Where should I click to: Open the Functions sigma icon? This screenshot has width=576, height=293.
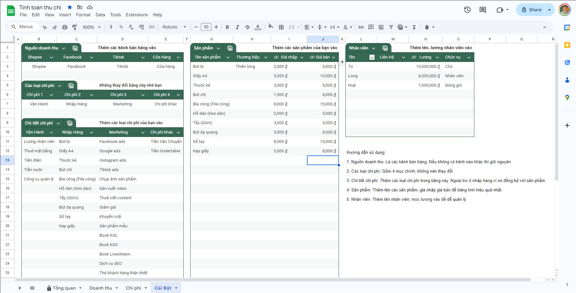click(x=414, y=27)
